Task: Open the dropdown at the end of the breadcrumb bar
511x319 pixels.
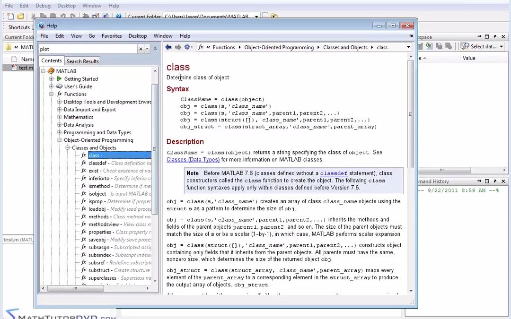Action: coord(408,47)
